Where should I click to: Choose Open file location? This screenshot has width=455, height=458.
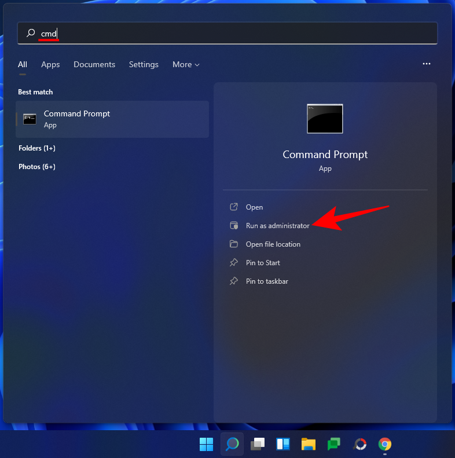click(x=273, y=244)
